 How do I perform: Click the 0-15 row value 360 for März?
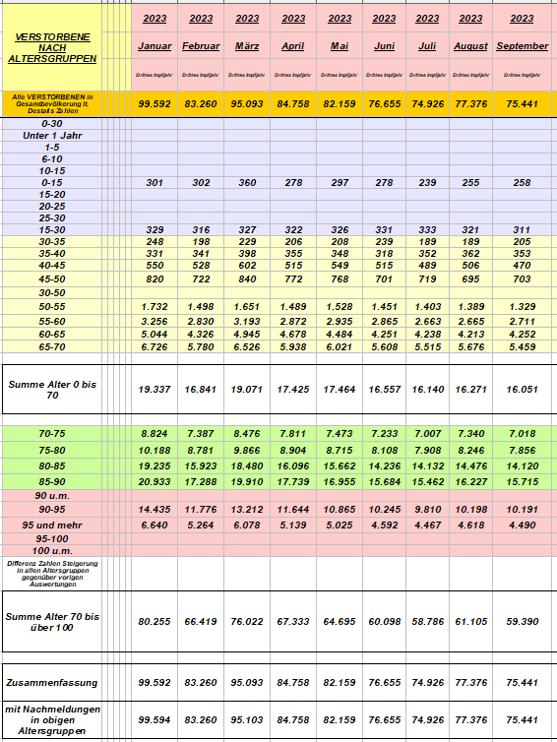click(247, 183)
